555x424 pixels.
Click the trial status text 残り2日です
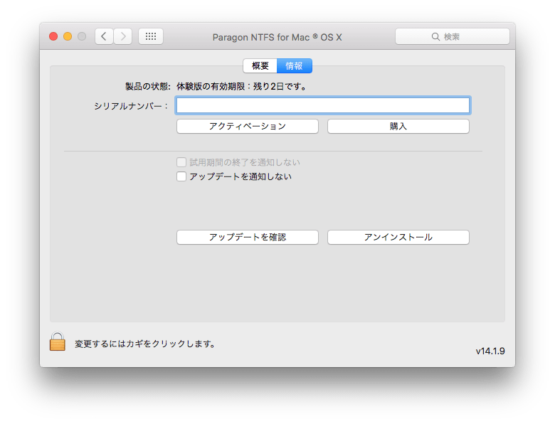point(280,86)
